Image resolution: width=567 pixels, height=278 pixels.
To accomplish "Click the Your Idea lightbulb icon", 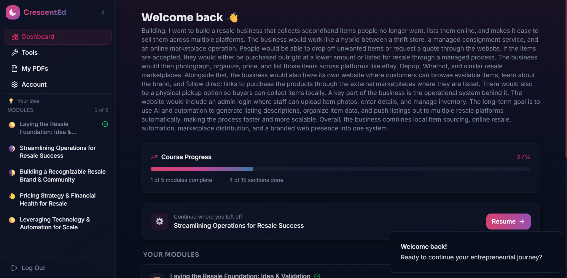I will click(11, 101).
